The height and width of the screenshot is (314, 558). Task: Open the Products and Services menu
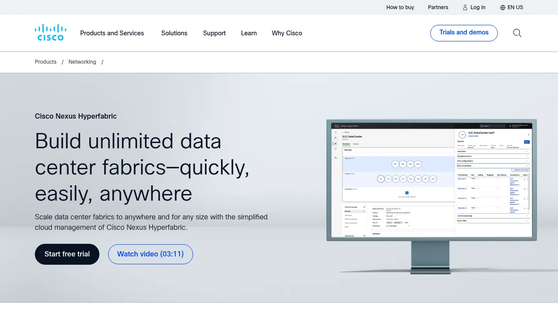coord(112,33)
